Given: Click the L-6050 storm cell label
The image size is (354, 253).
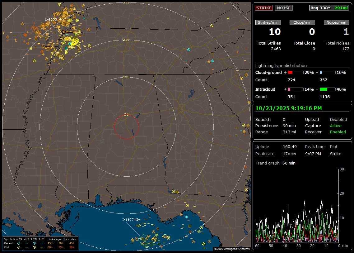Looking at the screenshot, I should [x=51, y=19].
